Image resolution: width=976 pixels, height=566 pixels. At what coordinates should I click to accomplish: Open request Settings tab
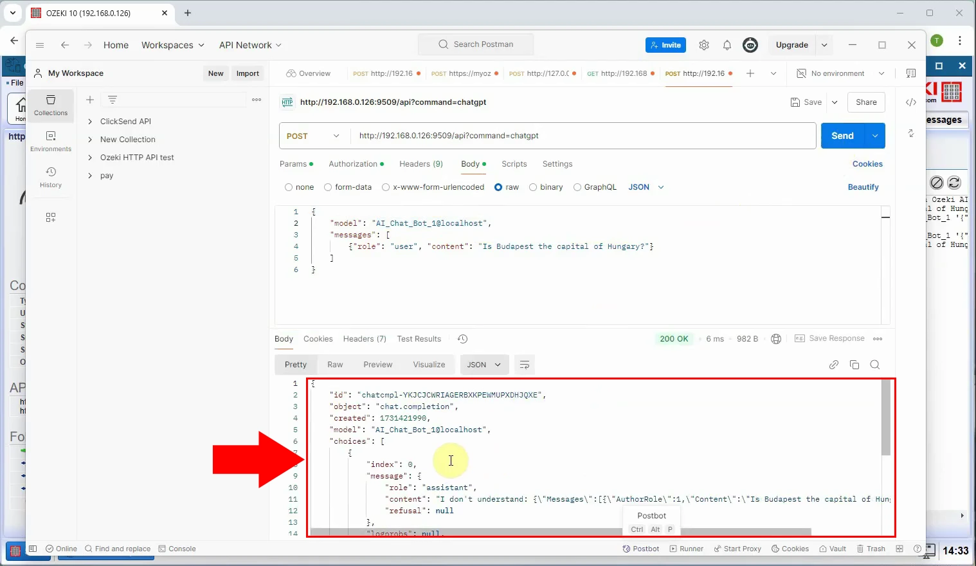557,164
